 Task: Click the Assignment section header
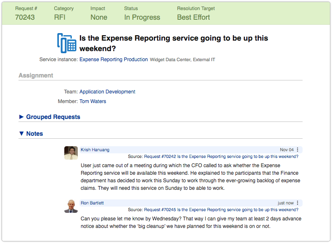pyautogui.click(x=36, y=75)
